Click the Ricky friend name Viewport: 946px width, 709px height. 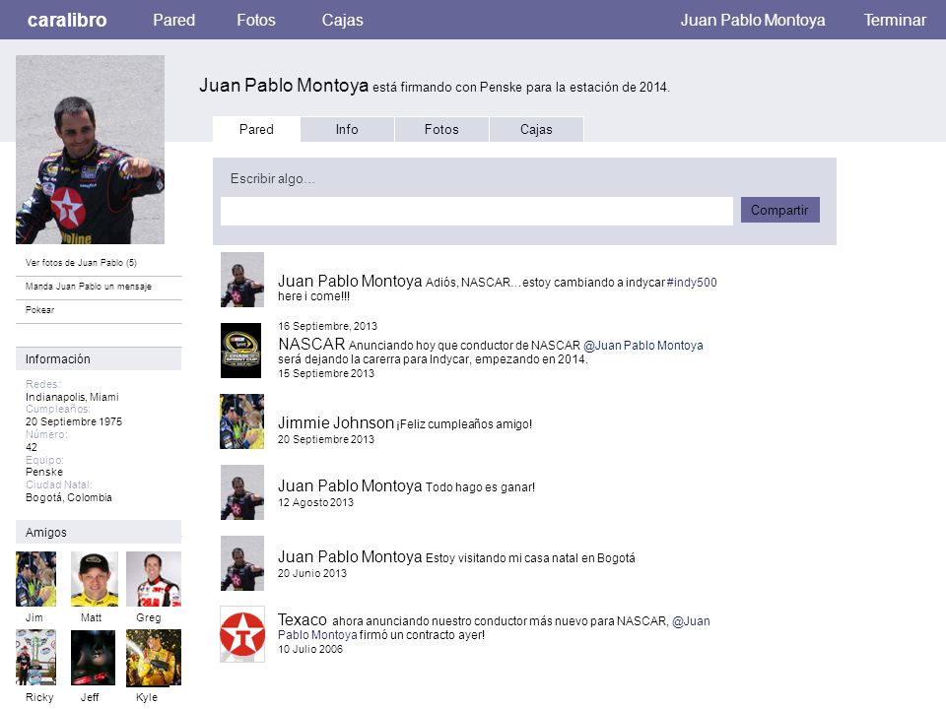39,697
